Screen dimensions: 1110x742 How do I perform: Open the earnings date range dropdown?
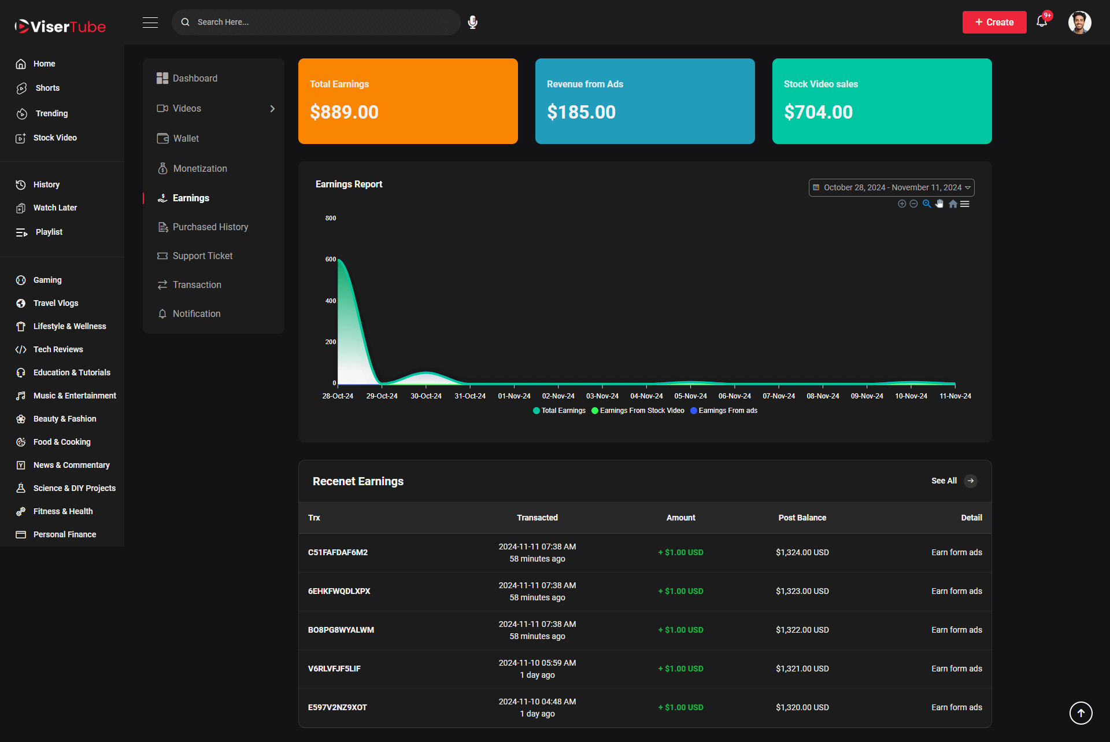pyautogui.click(x=891, y=187)
